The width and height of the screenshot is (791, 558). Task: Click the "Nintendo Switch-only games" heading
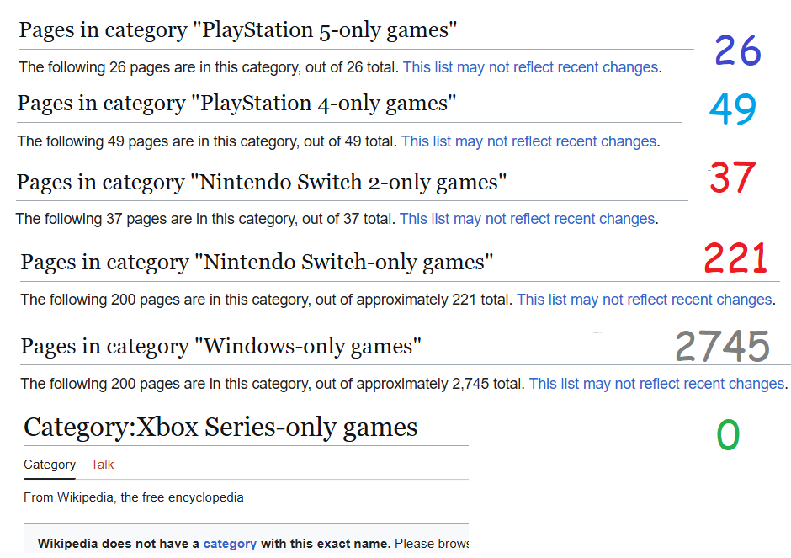pos(257,263)
